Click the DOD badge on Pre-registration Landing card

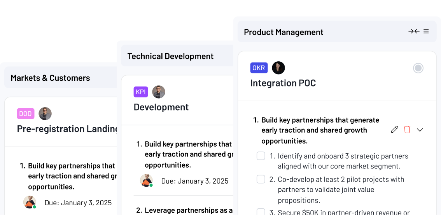point(26,114)
